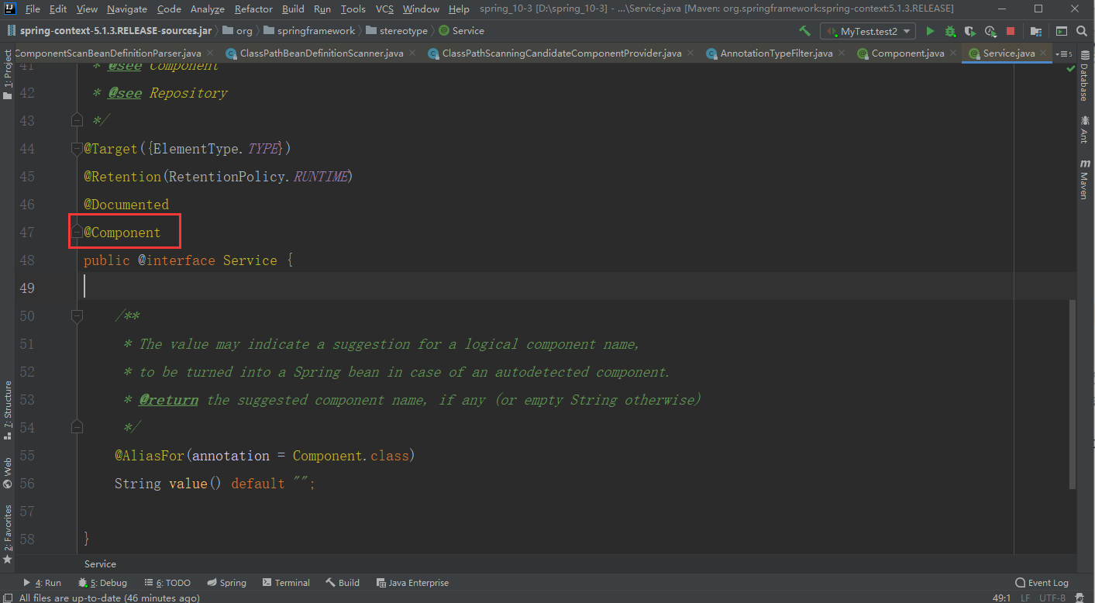Collapse the Javadoc block starting at line 50
1095x603 pixels.
[x=77, y=315]
